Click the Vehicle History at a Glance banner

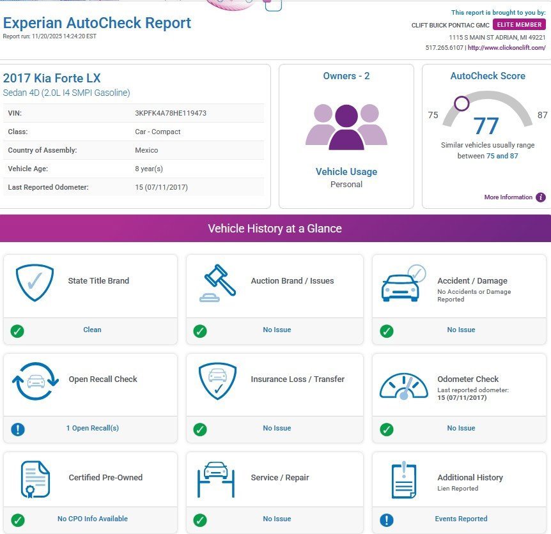click(275, 229)
